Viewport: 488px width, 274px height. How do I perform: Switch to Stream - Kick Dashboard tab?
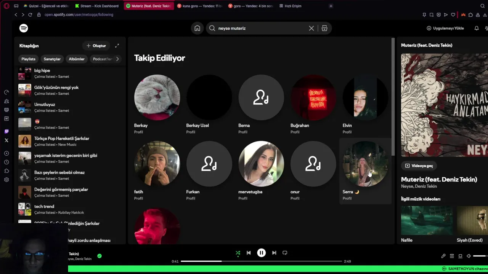tap(97, 6)
